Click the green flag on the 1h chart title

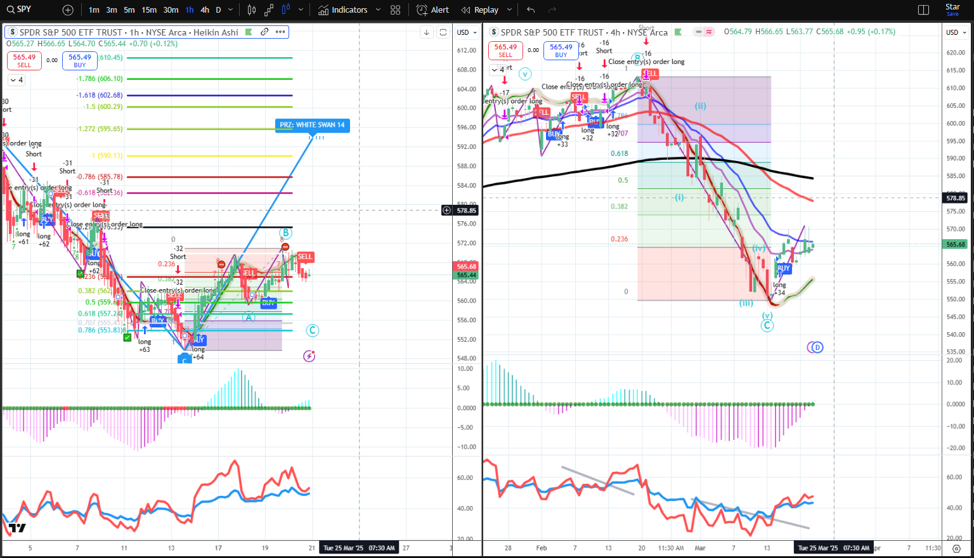(249, 32)
